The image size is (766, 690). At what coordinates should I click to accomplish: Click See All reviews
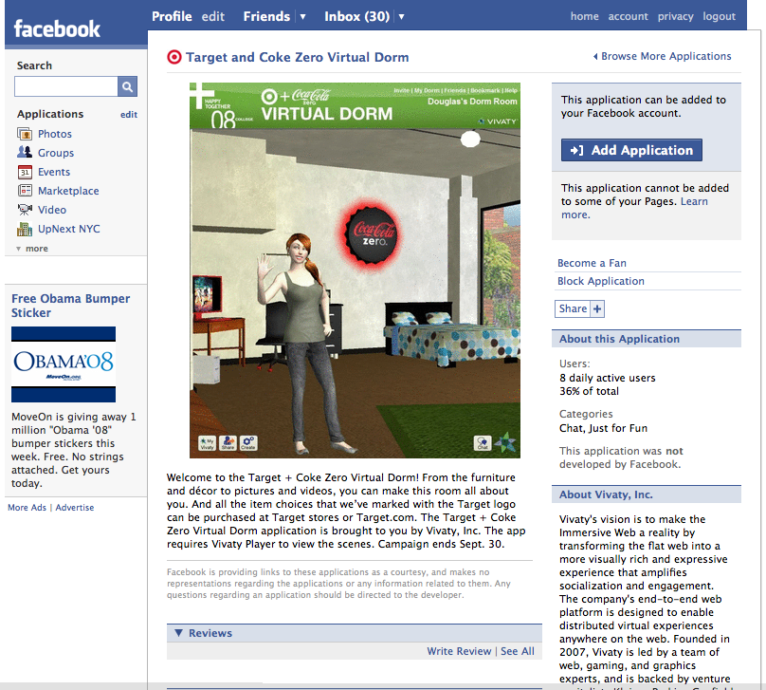tap(518, 651)
